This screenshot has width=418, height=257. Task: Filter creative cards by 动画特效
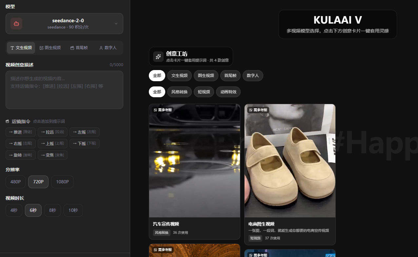(228, 92)
